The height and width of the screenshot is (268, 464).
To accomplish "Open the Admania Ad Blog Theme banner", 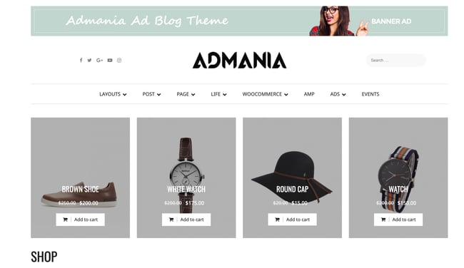I will click(x=239, y=21).
